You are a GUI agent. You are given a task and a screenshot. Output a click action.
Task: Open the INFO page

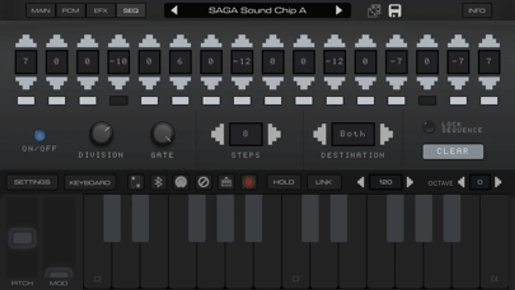tap(477, 11)
